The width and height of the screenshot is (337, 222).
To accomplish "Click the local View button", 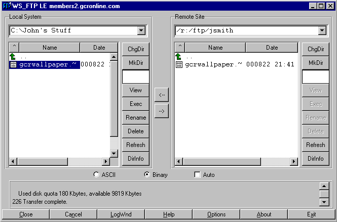I will click(136, 90).
